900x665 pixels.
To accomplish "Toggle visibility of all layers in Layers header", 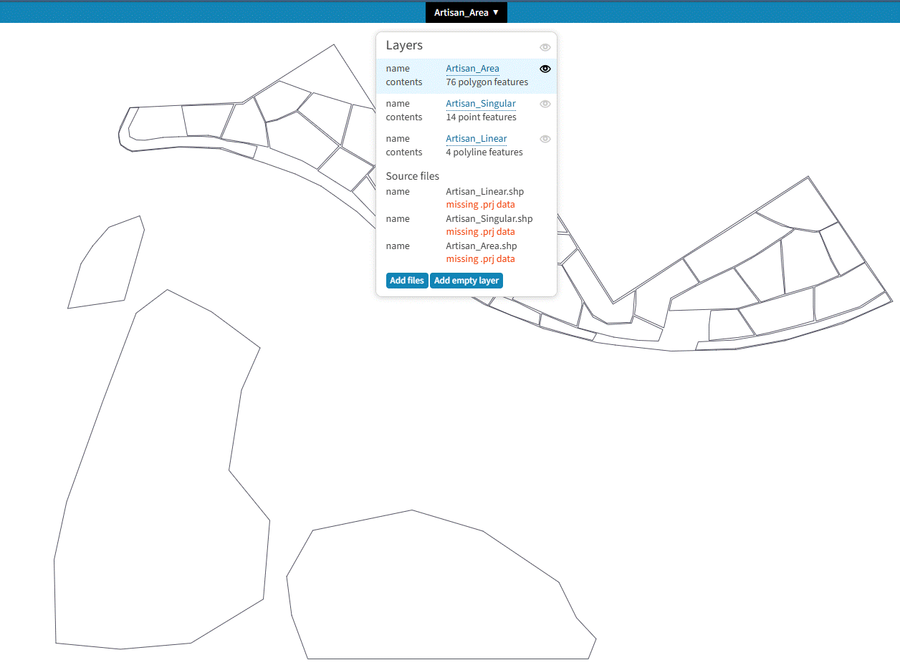I will pos(545,47).
